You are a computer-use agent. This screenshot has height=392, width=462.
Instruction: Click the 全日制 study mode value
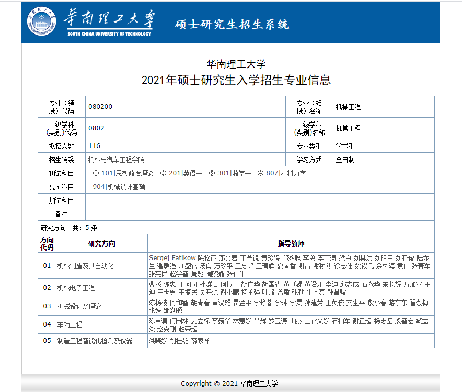coord(345,160)
